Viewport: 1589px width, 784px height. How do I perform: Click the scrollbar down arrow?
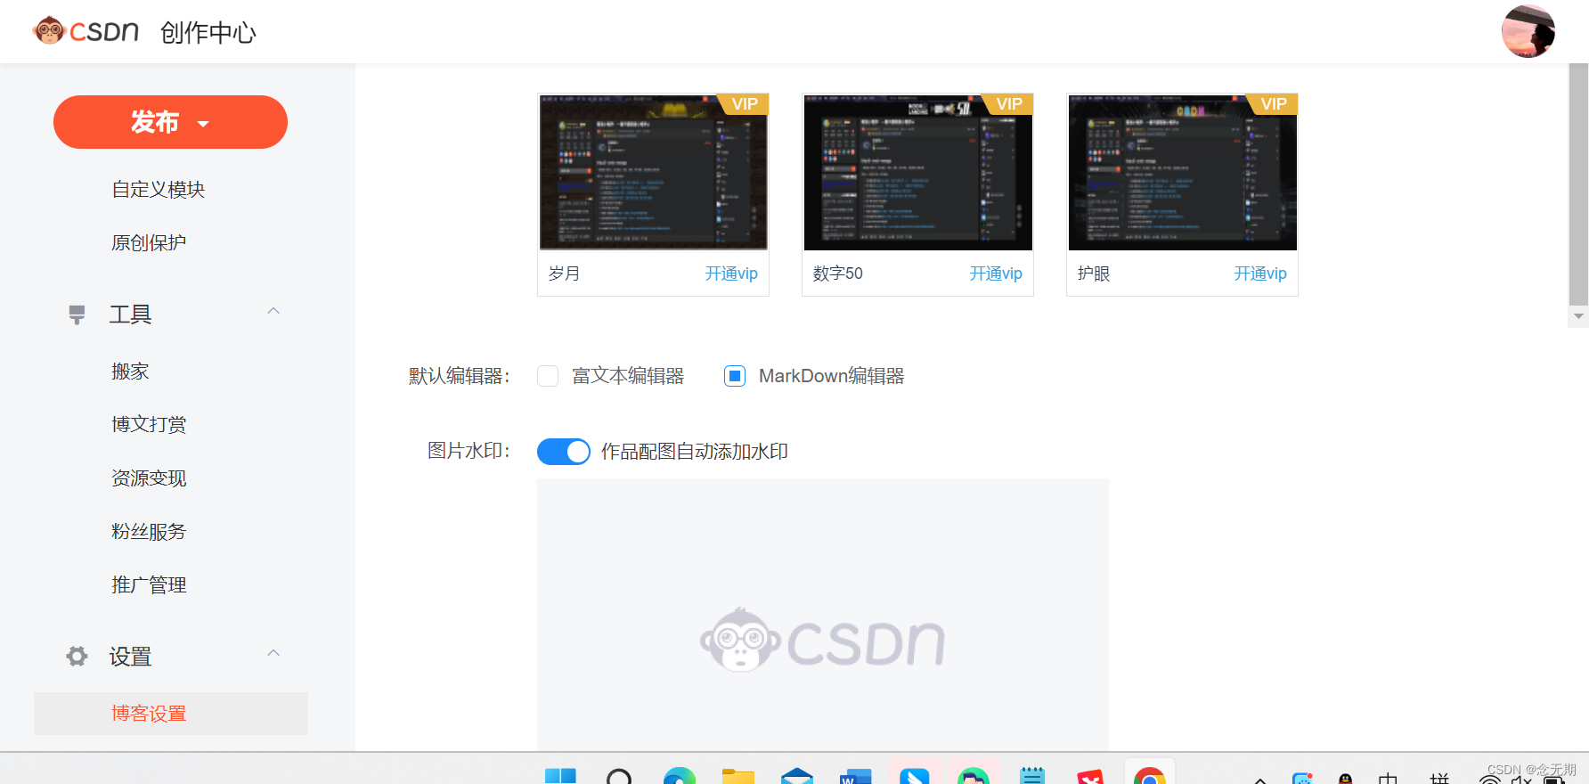1578,316
